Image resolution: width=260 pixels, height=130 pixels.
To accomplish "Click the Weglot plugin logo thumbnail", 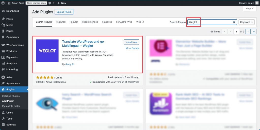I will point(47,51).
